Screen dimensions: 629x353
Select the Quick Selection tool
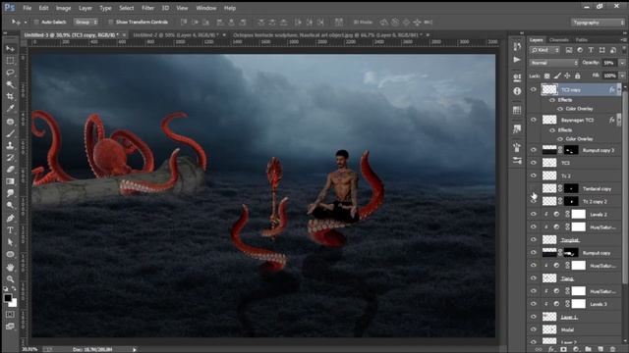pos(10,84)
